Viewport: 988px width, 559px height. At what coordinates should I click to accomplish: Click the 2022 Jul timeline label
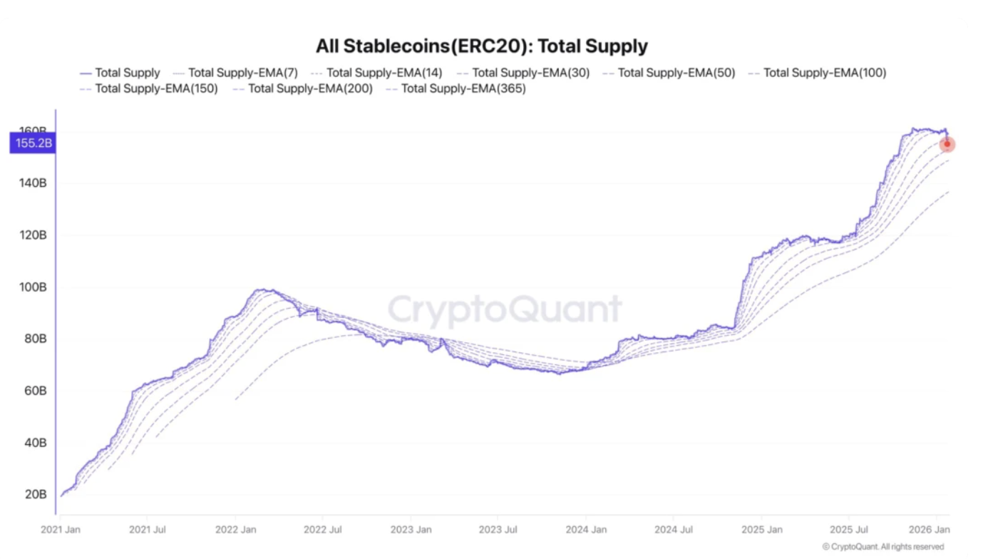point(322,530)
